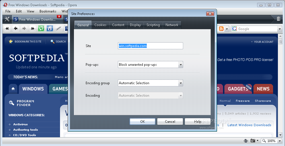Open the Antivirus category
Viewport: 285px width, 146px height.
(x=20, y=124)
